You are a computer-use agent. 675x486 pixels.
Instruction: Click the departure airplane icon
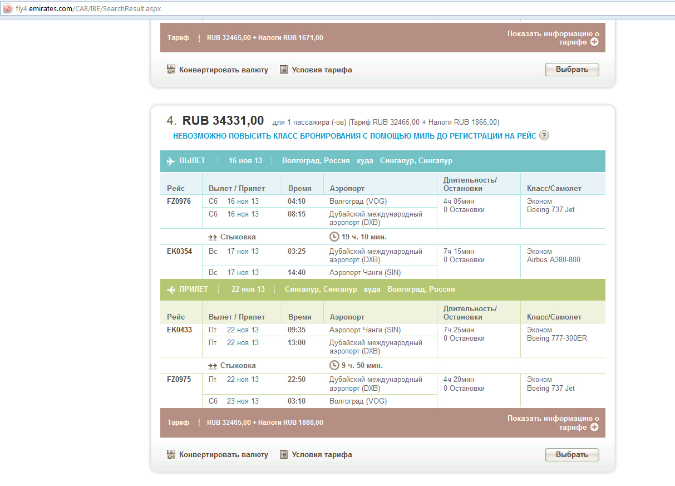tap(171, 161)
